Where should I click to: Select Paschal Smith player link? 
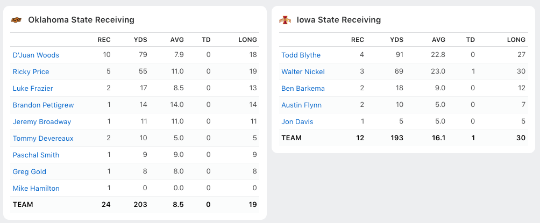coord(36,155)
